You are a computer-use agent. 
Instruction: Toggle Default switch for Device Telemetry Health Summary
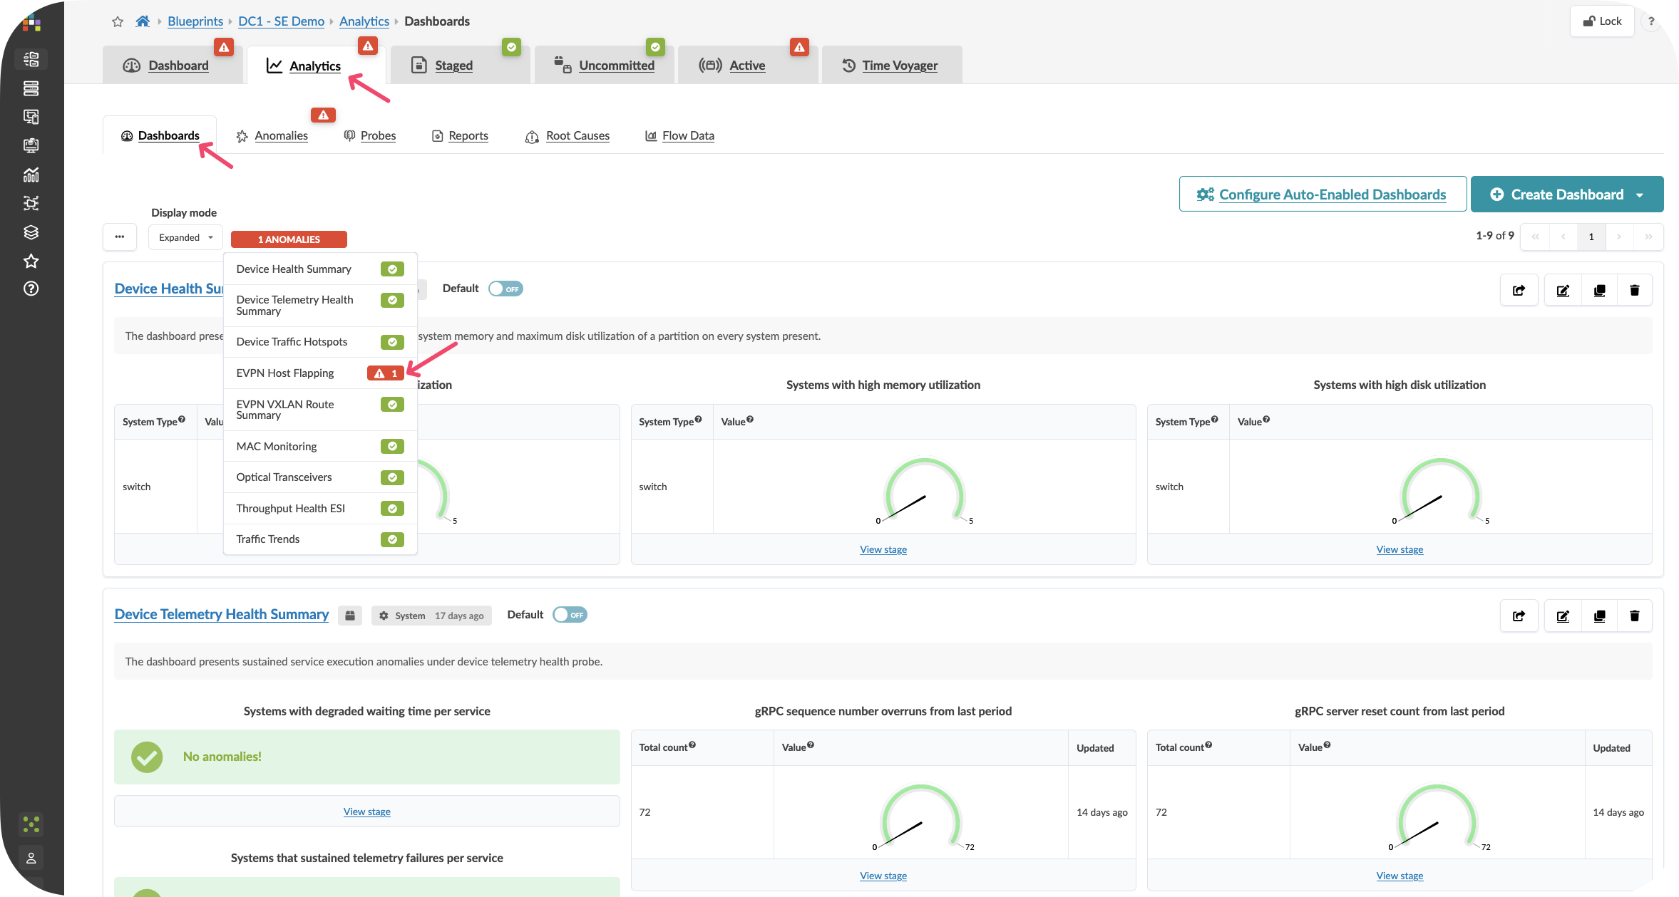coord(570,615)
